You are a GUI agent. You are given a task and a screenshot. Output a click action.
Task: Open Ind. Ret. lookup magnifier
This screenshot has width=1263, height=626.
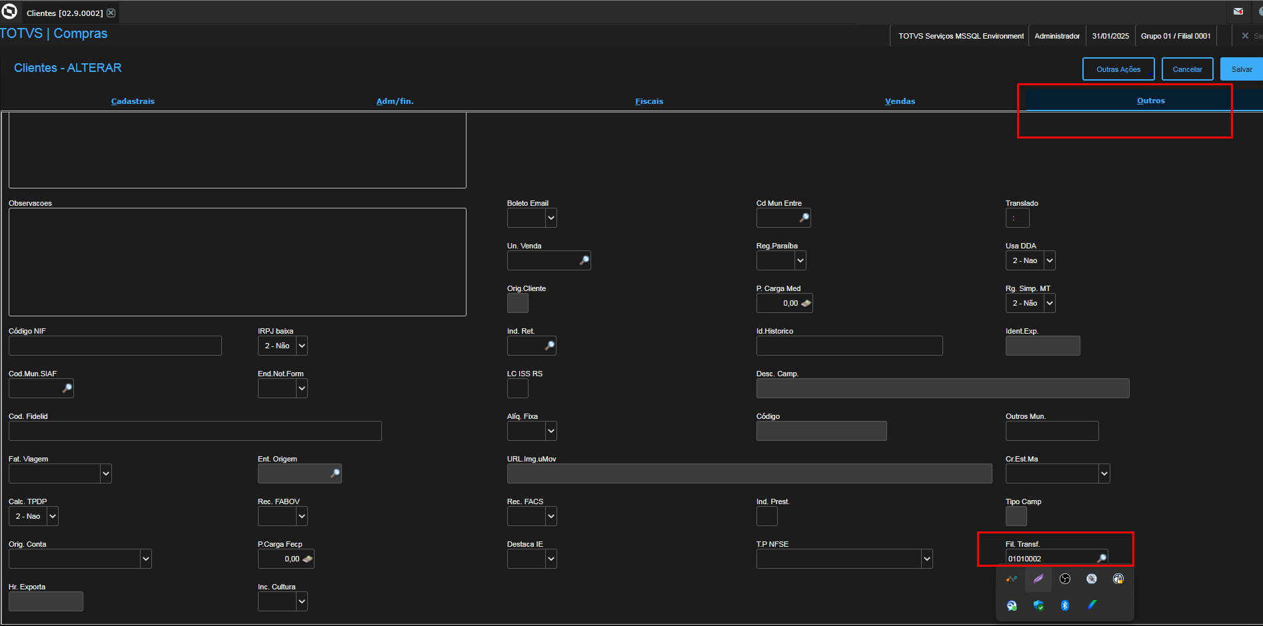point(550,346)
